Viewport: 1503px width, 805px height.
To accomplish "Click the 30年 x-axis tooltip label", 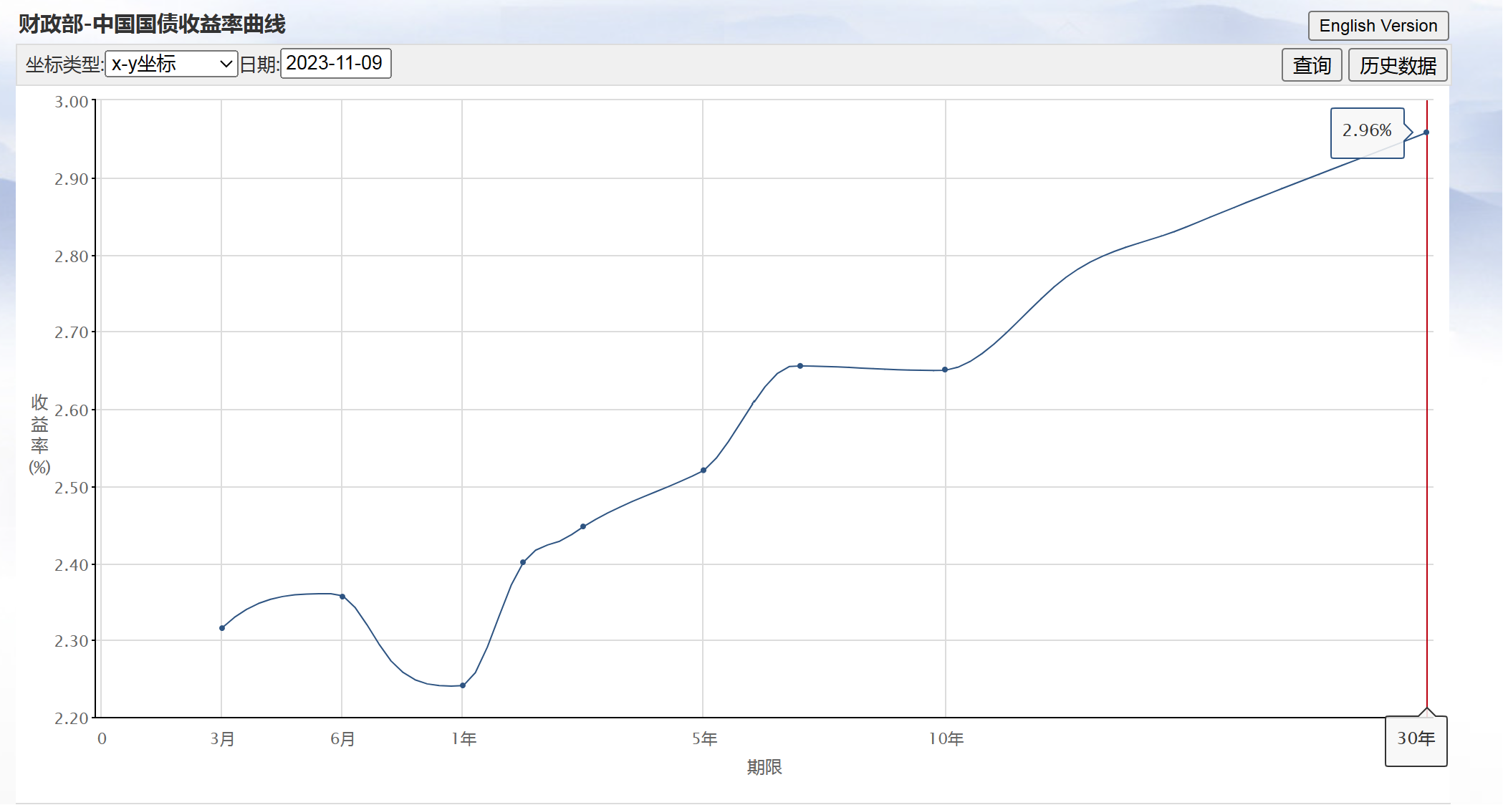I will pyautogui.click(x=1416, y=739).
